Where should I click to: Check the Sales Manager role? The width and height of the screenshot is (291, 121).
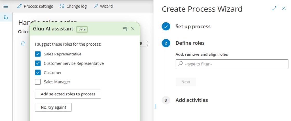pyautogui.click(x=38, y=82)
